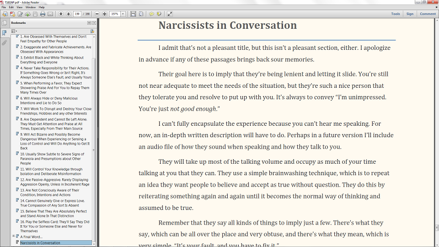Open the Attachments paperclip panel
This screenshot has height=247, width=439.
4,43
